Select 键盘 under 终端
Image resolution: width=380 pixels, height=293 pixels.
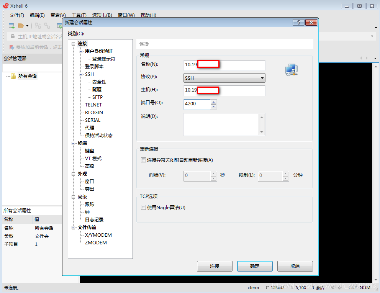[x=90, y=151]
